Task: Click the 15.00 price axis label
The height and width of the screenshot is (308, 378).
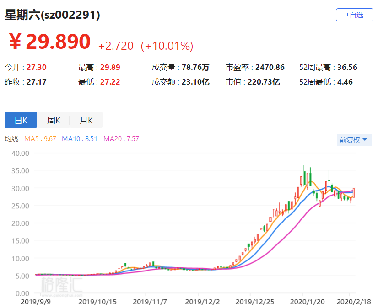Action: coord(20,241)
